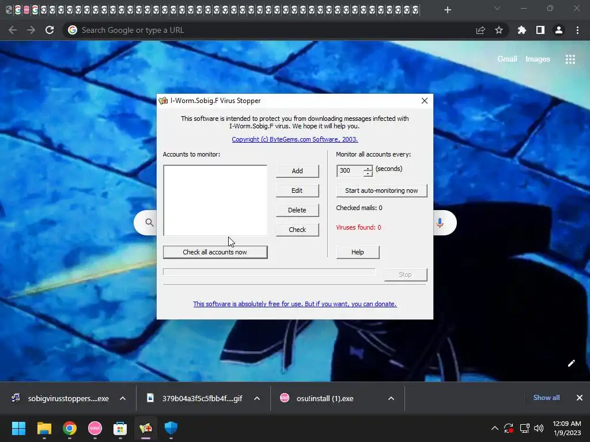Show hidden system tray icons
The image size is (590, 442).
tap(495, 428)
